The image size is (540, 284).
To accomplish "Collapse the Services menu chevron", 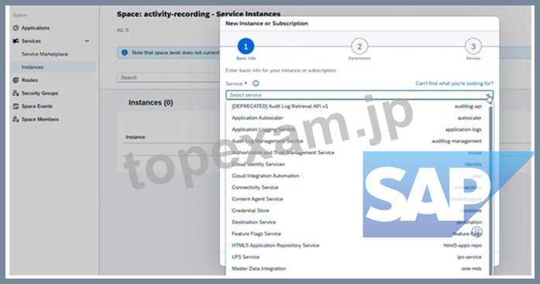I will [87, 41].
